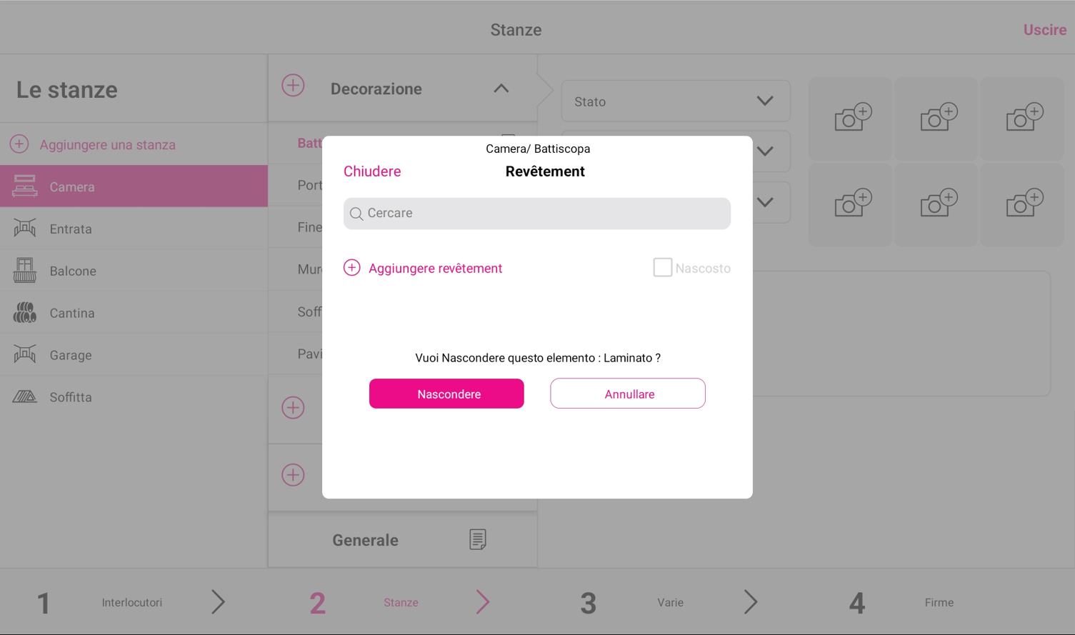The height and width of the screenshot is (635, 1075).
Task: Click the Balcone room icon
Action: [x=24, y=271]
